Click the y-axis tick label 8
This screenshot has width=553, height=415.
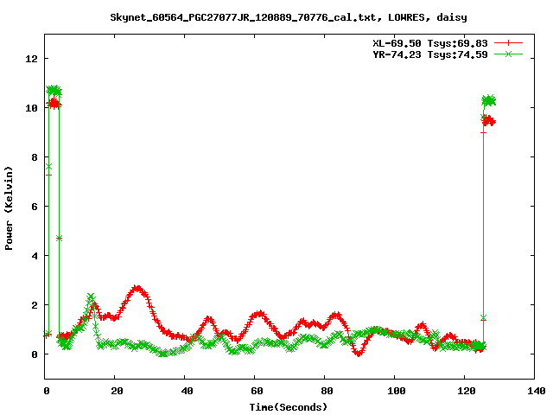(35, 157)
